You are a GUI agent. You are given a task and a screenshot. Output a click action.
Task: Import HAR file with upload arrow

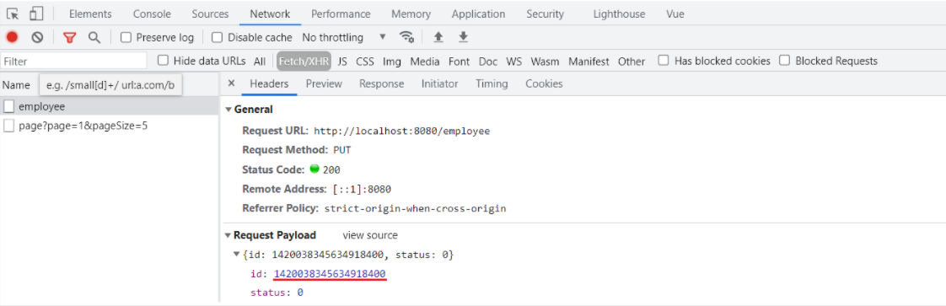tap(438, 37)
